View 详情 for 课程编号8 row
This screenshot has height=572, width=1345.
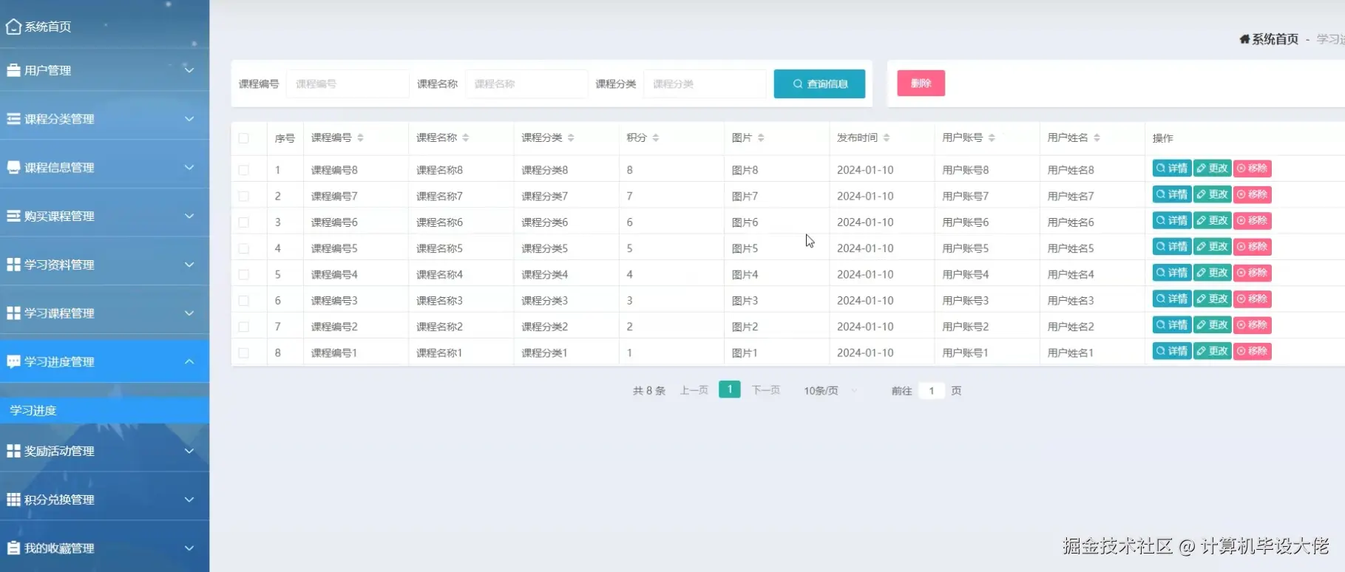[x=1171, y=168]
